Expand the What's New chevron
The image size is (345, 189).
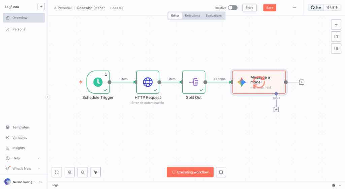(x=38, y=169)
